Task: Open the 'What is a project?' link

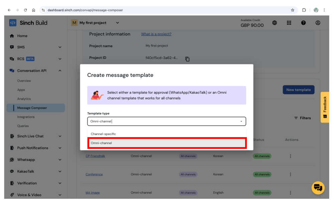Action: [x=156, y=34]
